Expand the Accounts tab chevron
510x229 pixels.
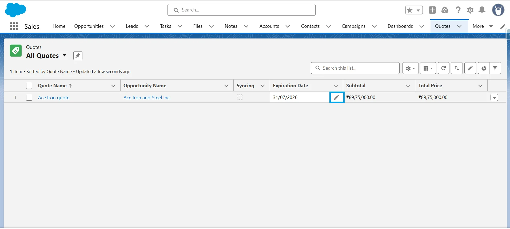click(288, 26)
